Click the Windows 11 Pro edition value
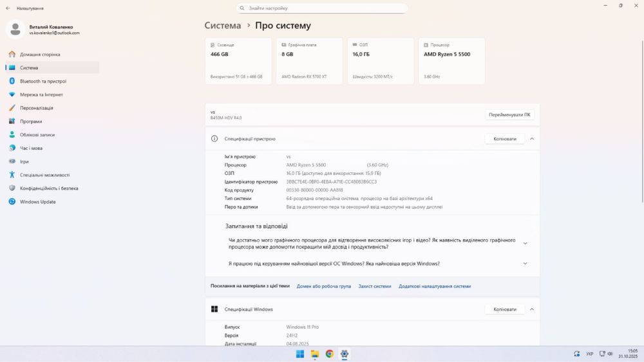Image resolution: width=644 pixels, height=362 pixels. (x=302, y=327)
